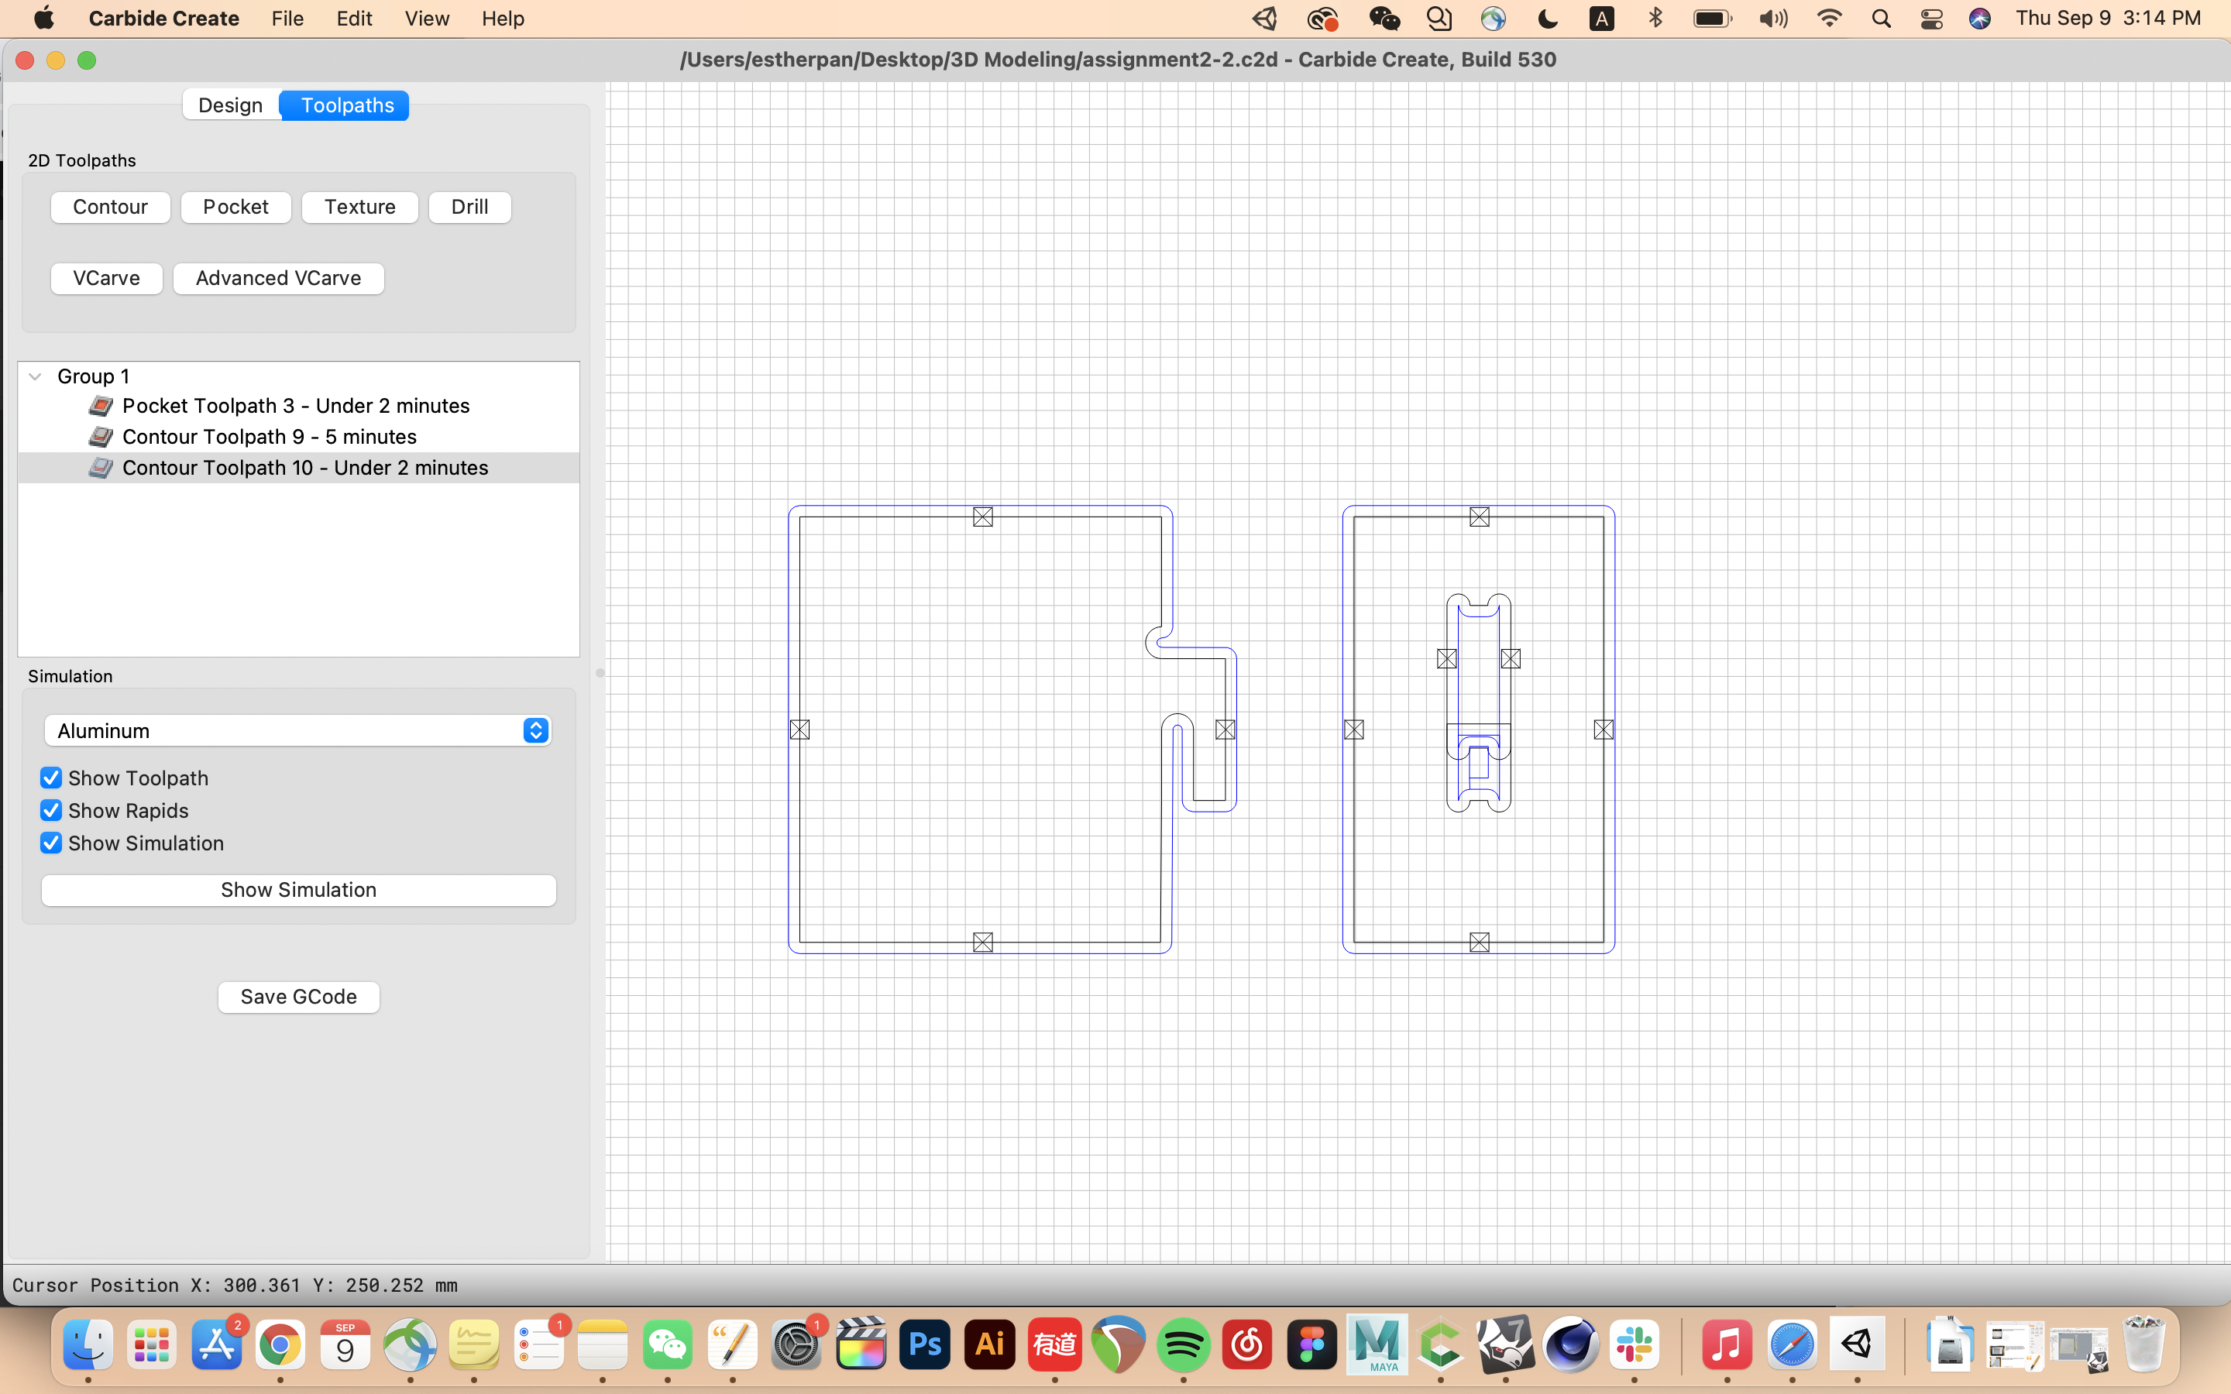Open the View menu
The image size is (2231, 1394).
coord(425,19)
